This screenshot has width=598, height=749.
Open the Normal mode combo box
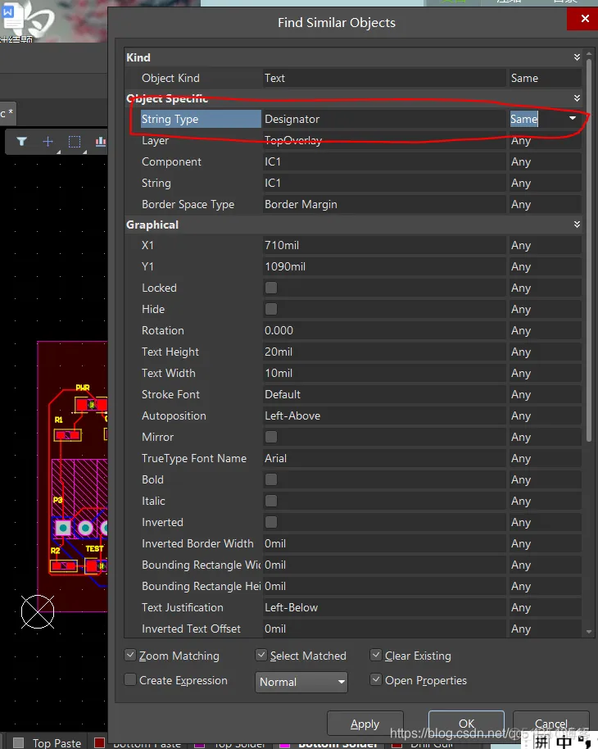[x=301, y=682]
